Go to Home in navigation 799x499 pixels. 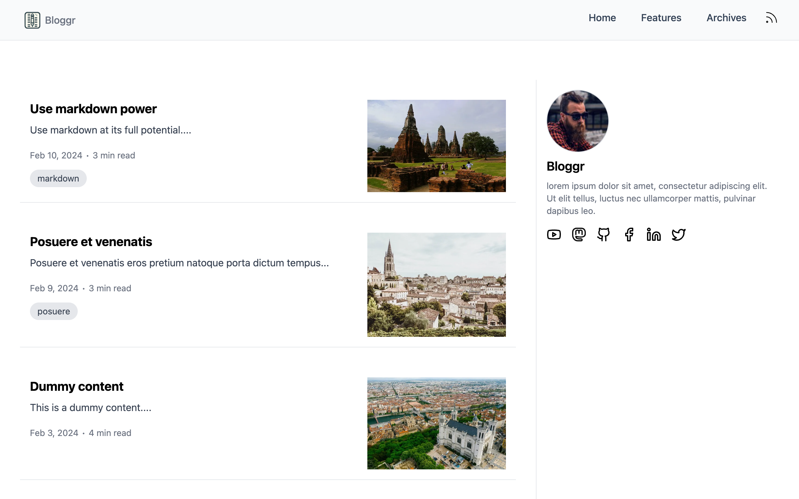(x=602, y=18)
